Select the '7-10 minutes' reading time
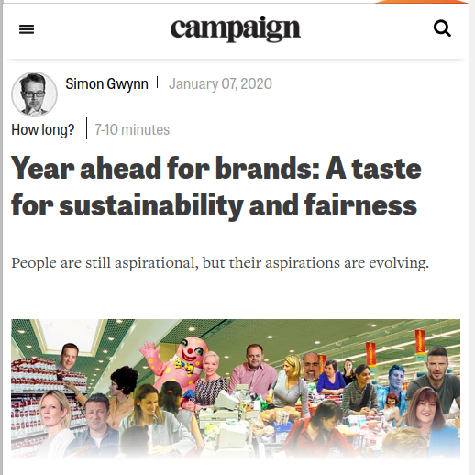 [132, 129]
